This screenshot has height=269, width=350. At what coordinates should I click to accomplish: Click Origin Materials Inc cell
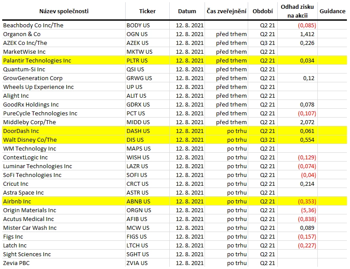point(63,210)
